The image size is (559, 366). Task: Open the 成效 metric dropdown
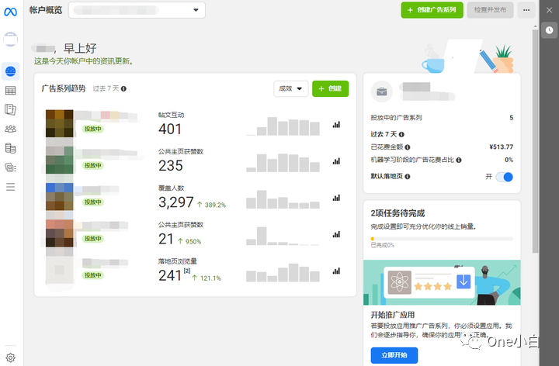pyautogui.click(x=291, y=88)
